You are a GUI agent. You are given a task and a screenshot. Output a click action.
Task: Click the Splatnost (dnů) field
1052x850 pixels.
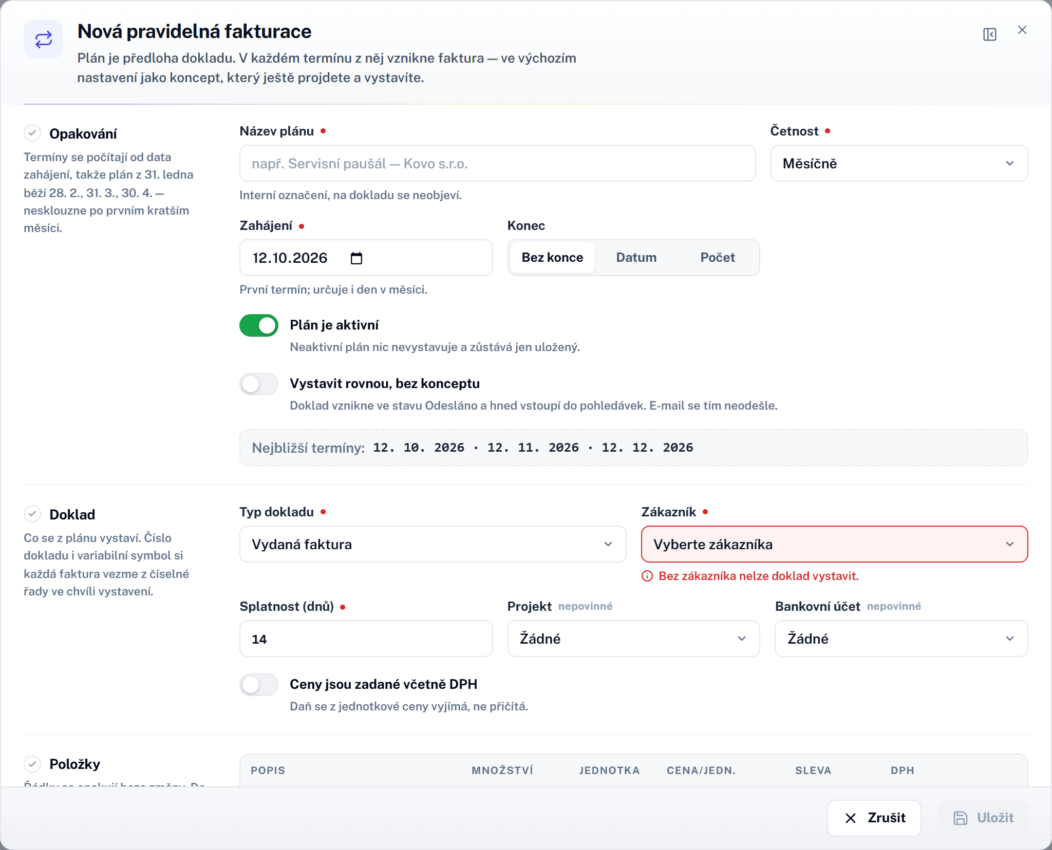366,639
